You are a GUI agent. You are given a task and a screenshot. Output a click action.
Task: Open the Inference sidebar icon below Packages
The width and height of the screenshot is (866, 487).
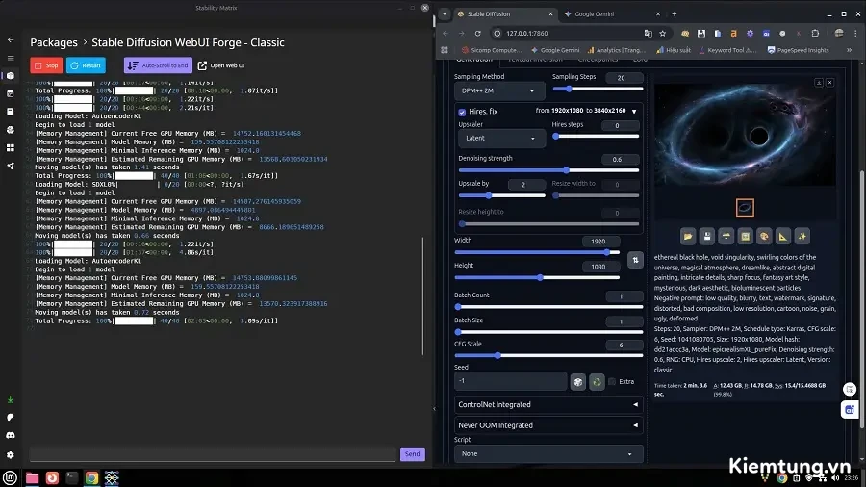(11, 94)
